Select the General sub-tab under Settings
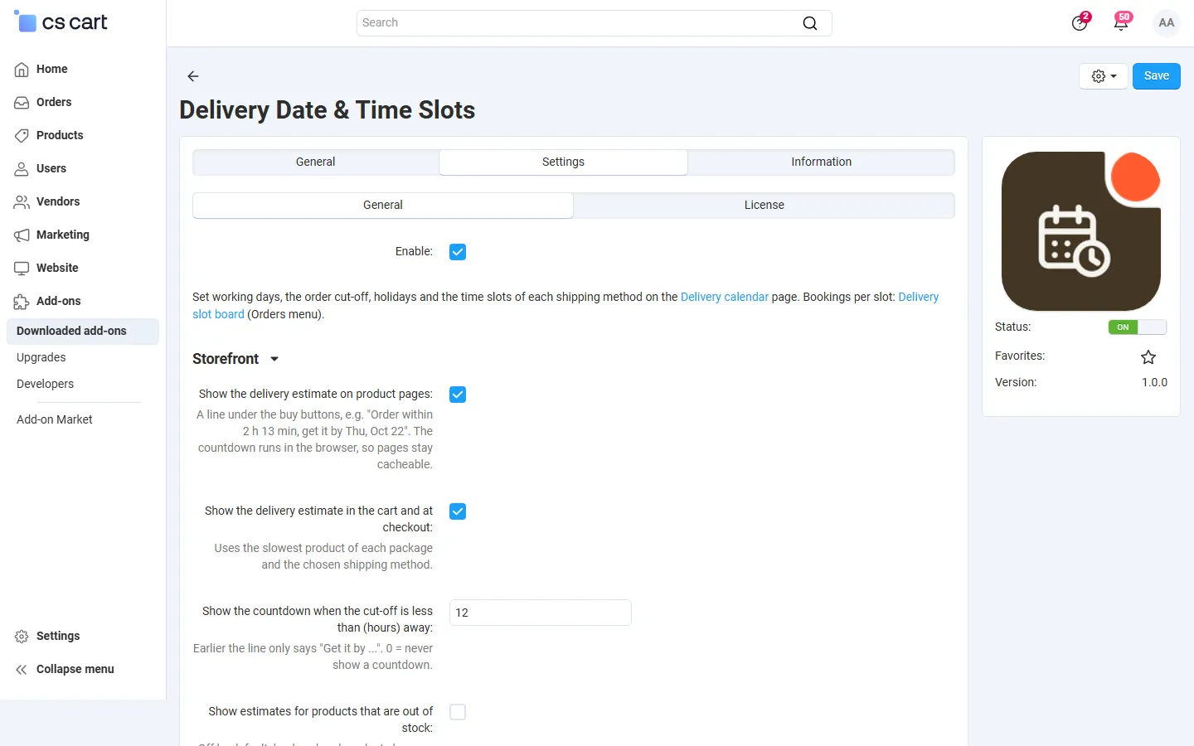The height and width of the screenshot is (746, 1194). [383, 206]
